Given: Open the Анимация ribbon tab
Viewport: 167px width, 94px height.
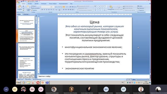Looking at the screenshot, I should [x=44, y=4].
